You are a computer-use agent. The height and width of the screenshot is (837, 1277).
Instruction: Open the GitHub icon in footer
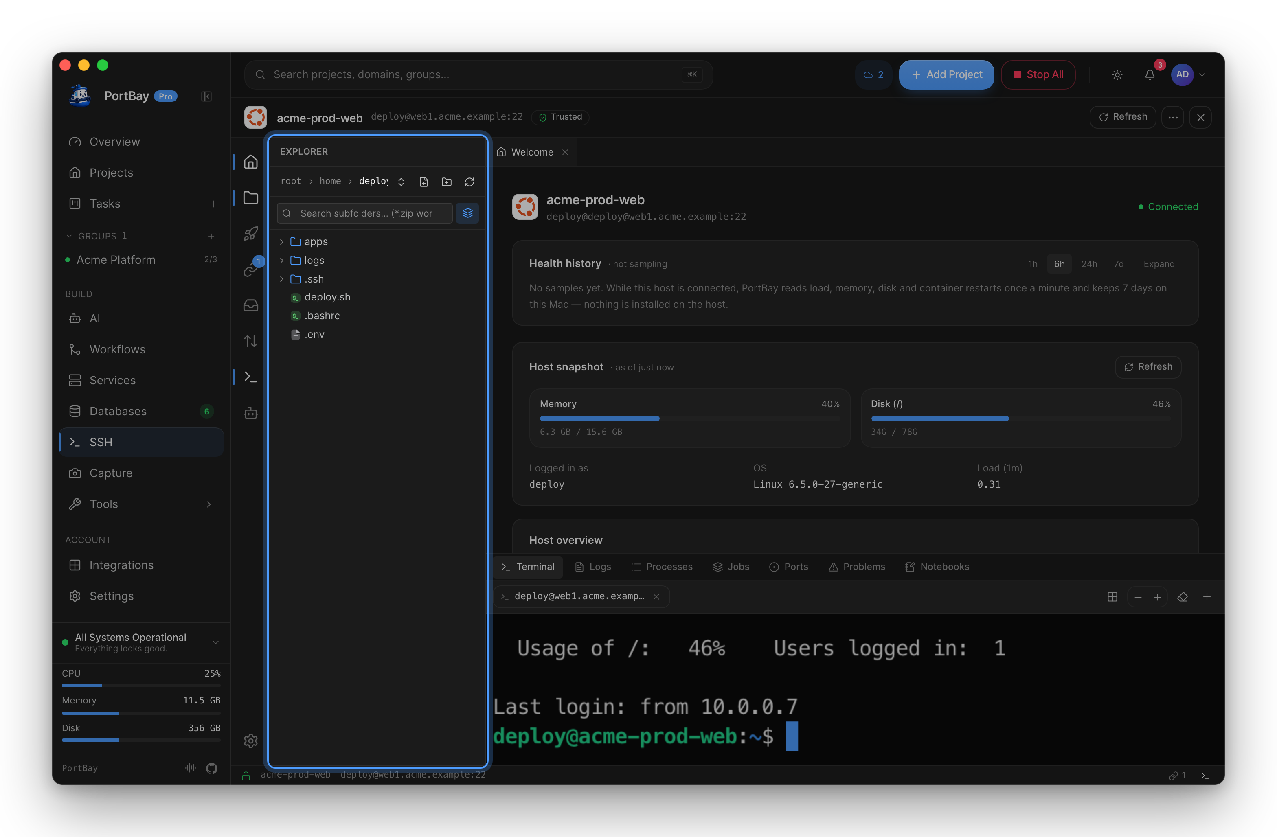coord(212,768)
